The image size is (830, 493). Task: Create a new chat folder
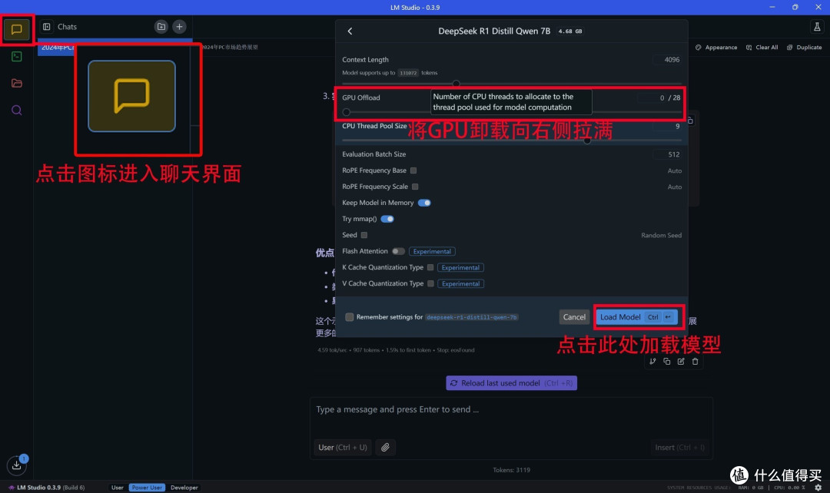[x=161, y=26]
